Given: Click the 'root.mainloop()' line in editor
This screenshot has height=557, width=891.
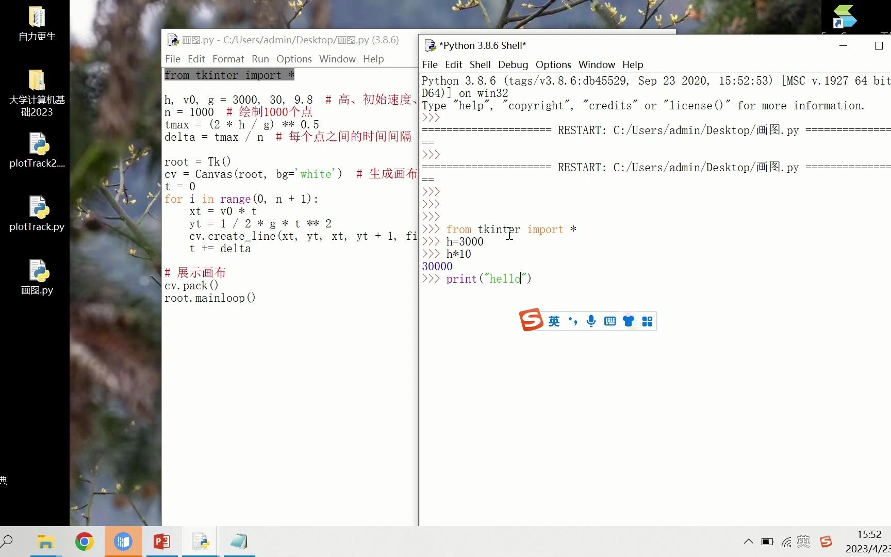Looking at the screenshot, I should point(210,298).
